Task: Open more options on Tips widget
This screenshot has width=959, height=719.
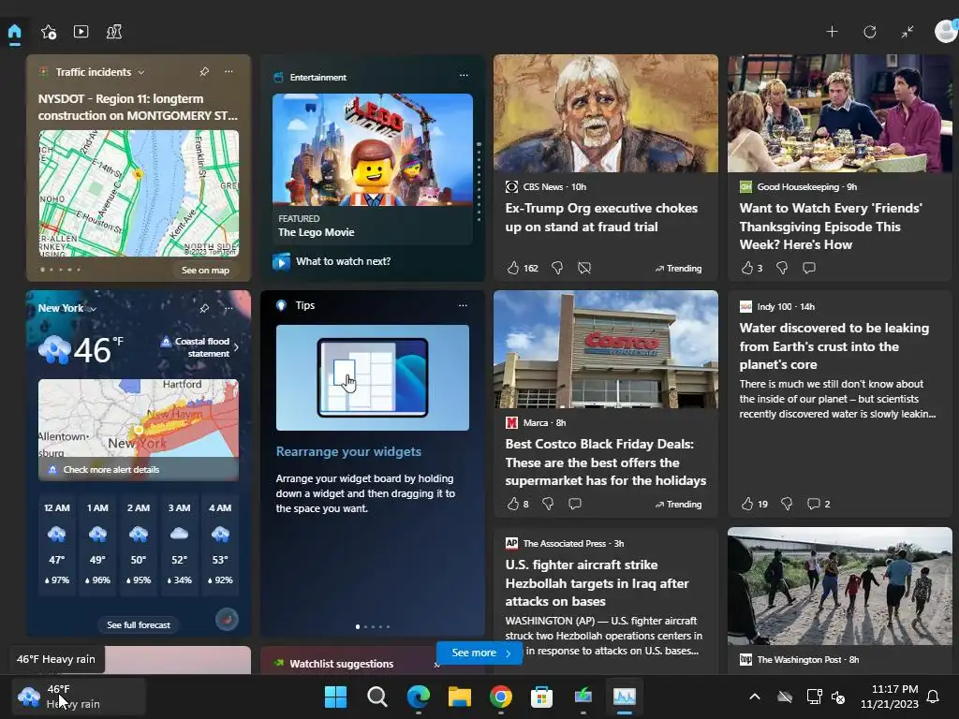Action: click(x=463, y=305)
